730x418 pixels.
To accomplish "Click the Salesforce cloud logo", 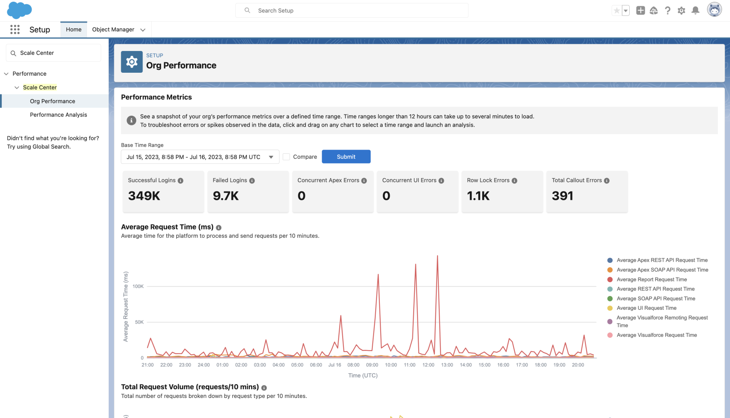I will pos(19,10).
